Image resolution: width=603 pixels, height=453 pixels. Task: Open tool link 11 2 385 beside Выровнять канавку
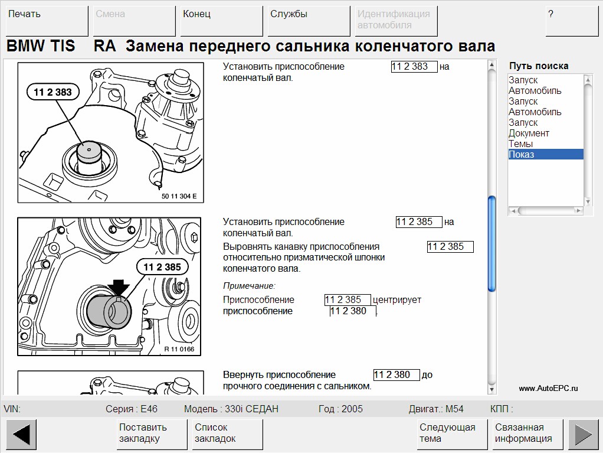click(x=450, y=247)
